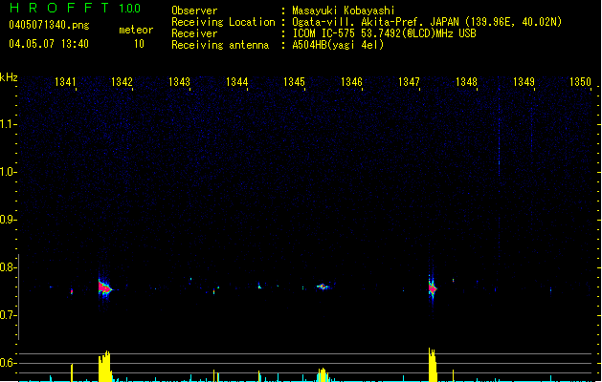Click the 1344 time marker
Viewport: 602px width, 382px height.
point(237,82)
